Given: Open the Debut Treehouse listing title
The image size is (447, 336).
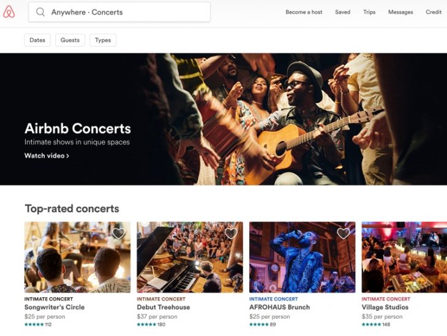Looking at the screenshot, I should (163, 307).
